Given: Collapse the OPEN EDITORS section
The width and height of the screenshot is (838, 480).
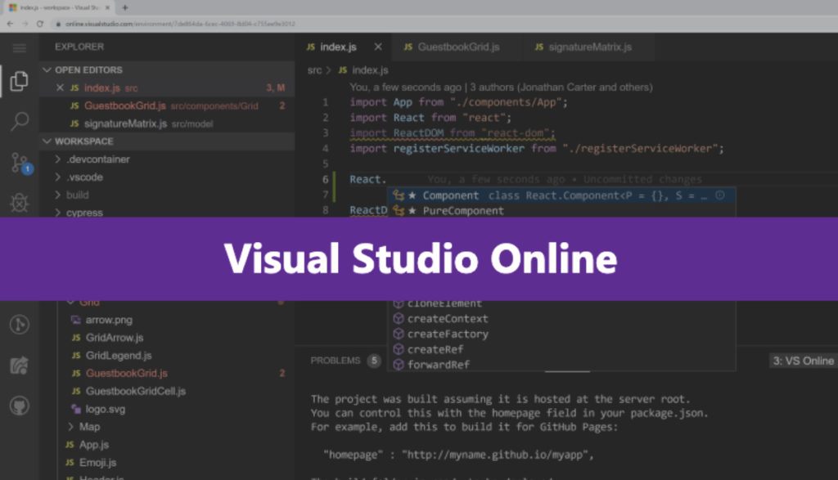Looking at the screenshot, I should tap(84, 70).
